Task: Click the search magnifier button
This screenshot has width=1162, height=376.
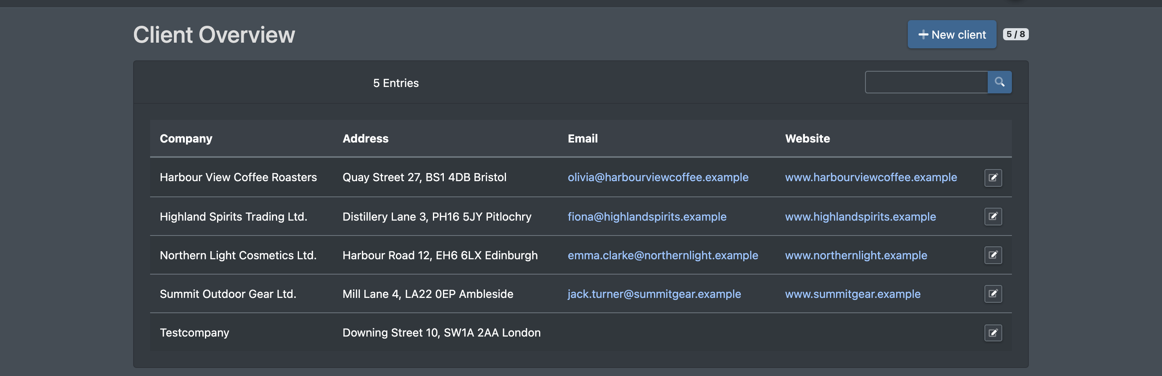Action: 999,82
